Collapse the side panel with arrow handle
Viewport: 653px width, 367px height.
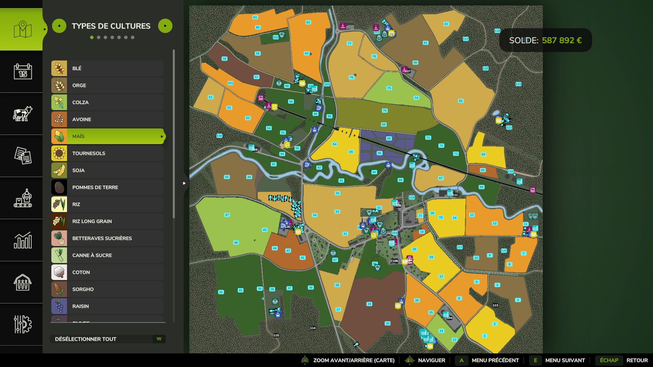(184, 183)
